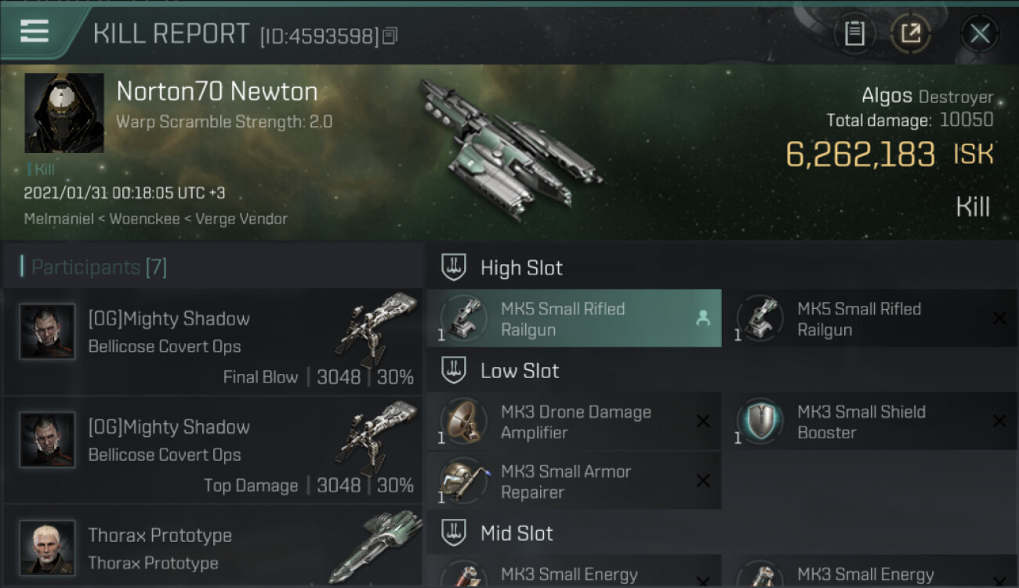Click the Mid Slot shield icon
1019x588 pixels.
pyautogui.click(x=454, y=533)
